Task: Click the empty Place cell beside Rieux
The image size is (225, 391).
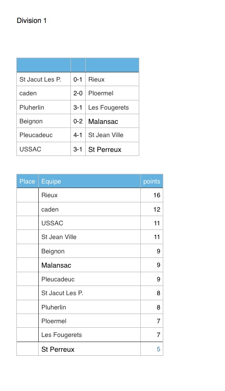Action: point(28,195)
